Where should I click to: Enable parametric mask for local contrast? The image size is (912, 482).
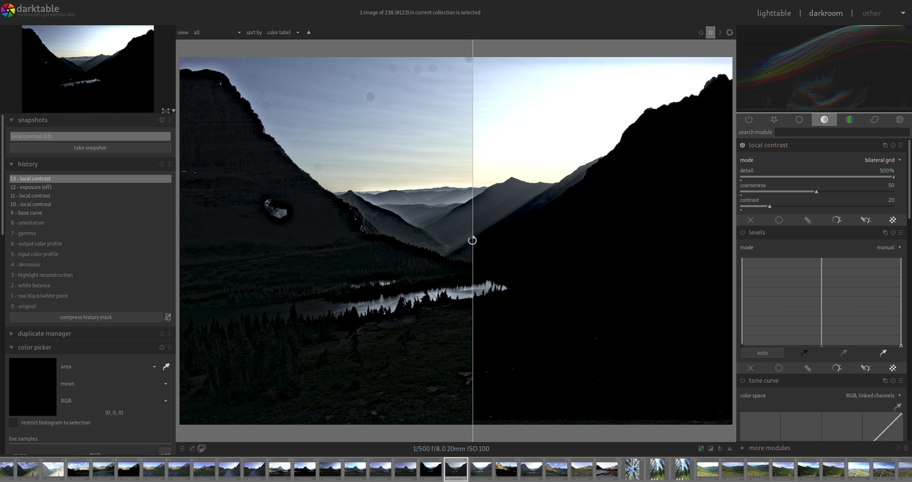[836, 220]
